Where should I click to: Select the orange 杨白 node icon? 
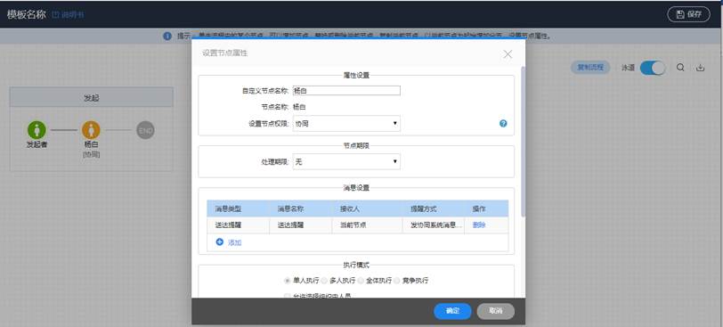point(91,130)
